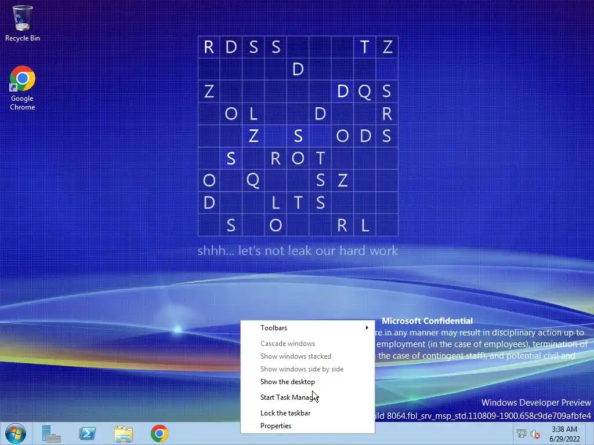Select Start Task Manager
The image size is (594, 445).
(x=307, y=397)
